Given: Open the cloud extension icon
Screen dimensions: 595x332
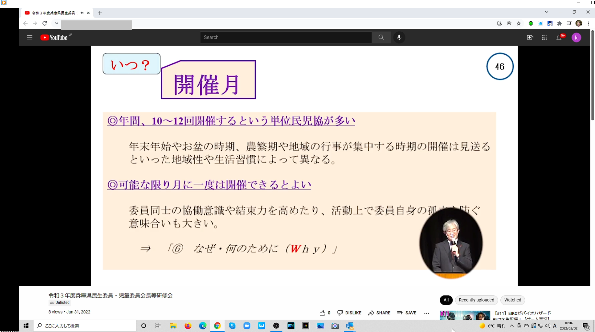Looking at the screenshot, I should (540, 23).
